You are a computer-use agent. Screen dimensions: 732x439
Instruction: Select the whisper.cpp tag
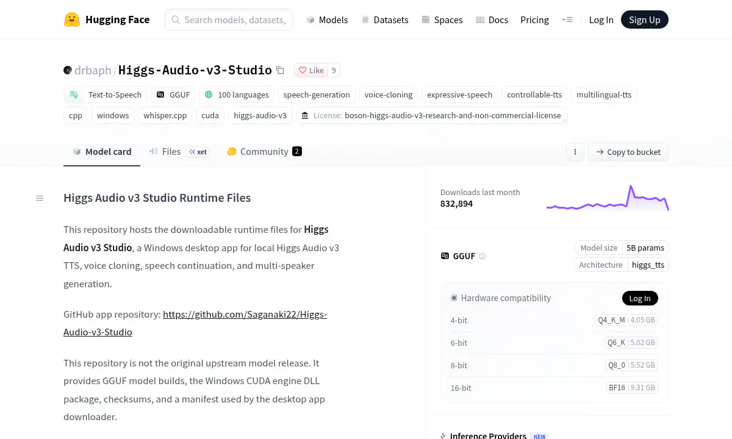(x=165, y=115)
